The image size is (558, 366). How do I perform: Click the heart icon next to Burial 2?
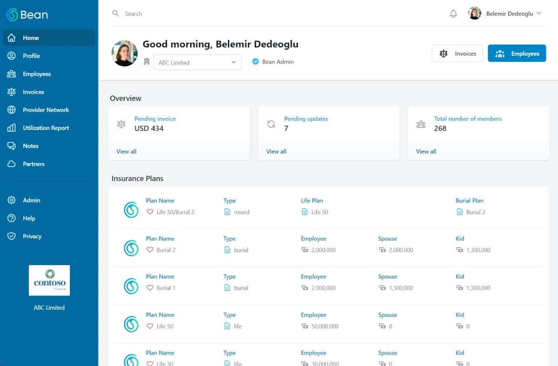(x=150, y=250)
